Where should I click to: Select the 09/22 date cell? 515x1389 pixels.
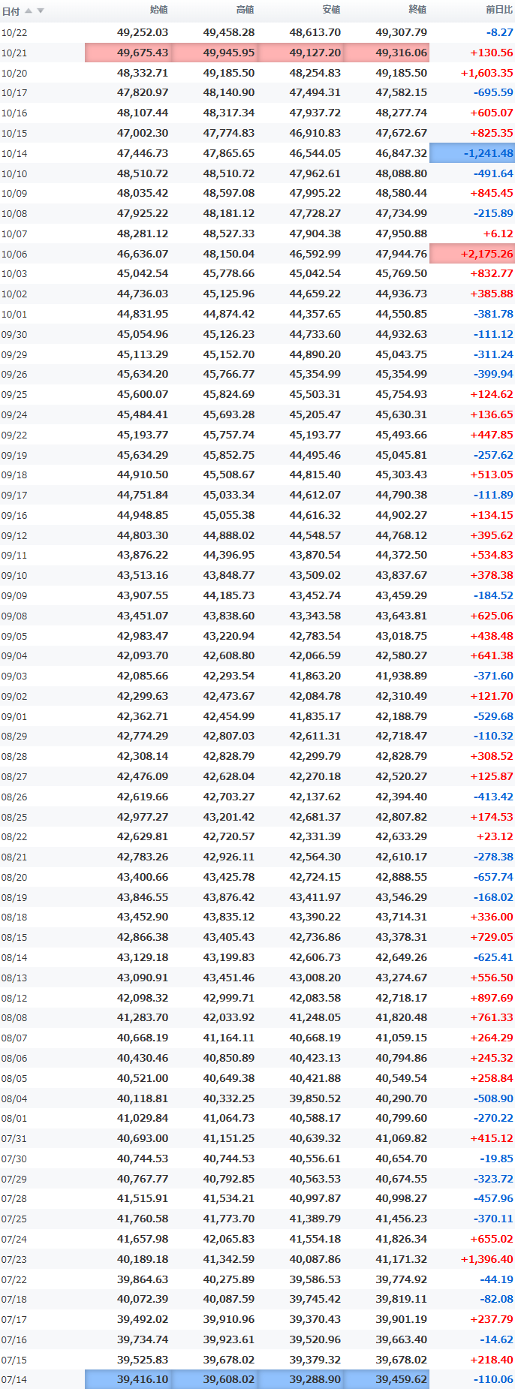tap(14, 435)
